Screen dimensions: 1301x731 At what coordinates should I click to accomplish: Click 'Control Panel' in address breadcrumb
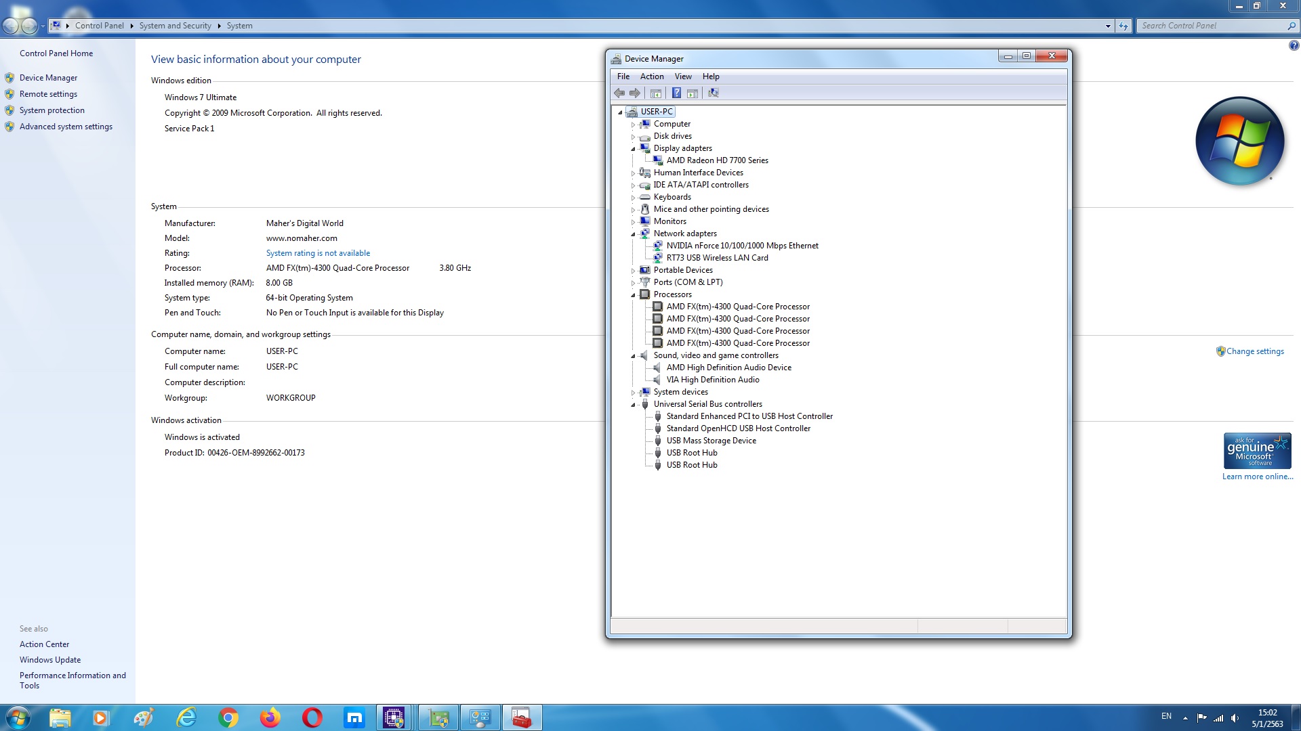pos(100,26)
